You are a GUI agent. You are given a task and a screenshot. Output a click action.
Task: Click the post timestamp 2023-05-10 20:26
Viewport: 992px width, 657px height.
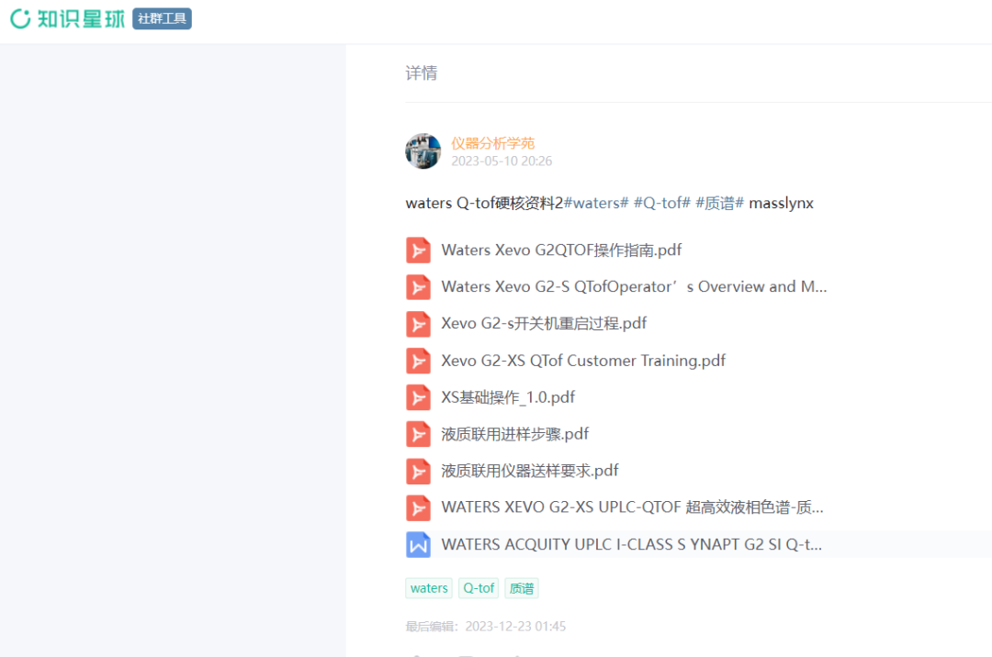[x=502, y=161]
